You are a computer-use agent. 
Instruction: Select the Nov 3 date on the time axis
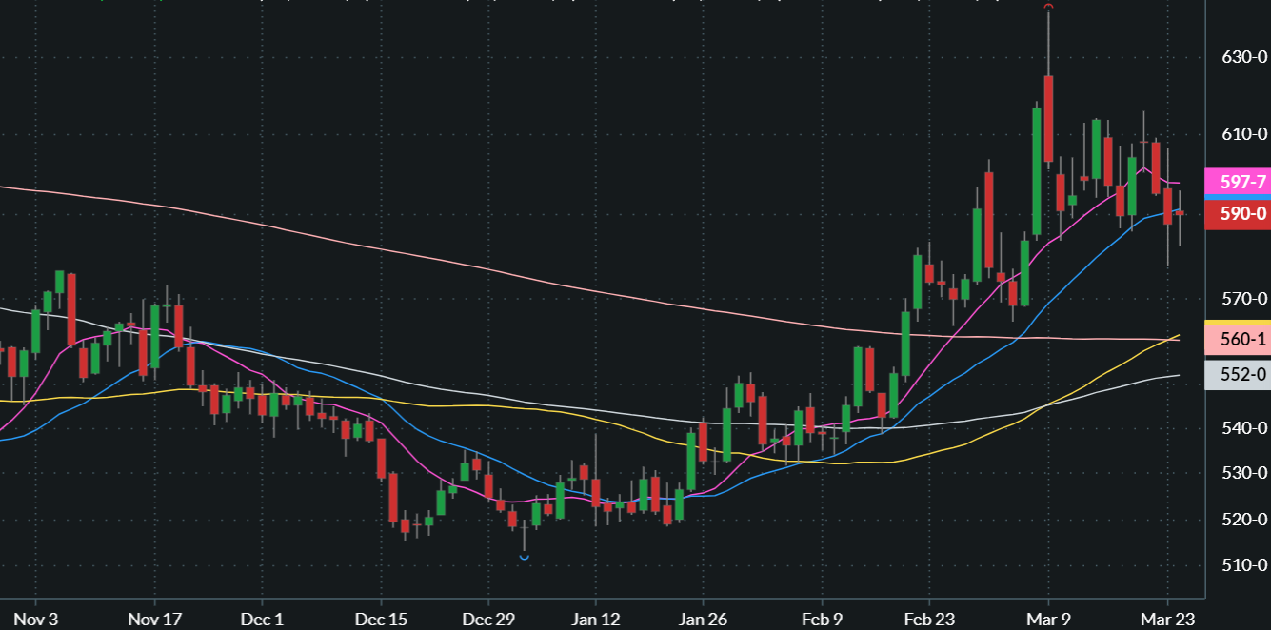37,618
